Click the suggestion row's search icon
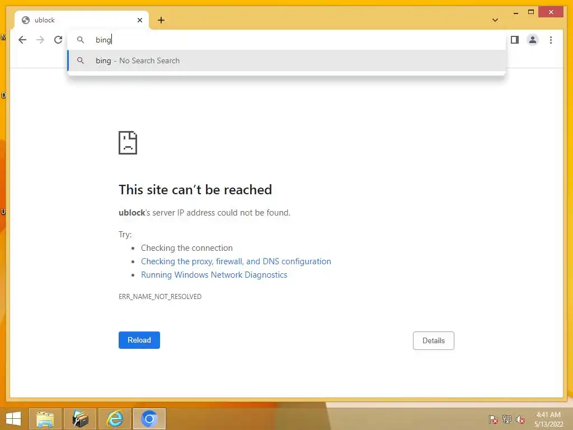Viewport: 573px width, 430px height. tap(81, 60)
